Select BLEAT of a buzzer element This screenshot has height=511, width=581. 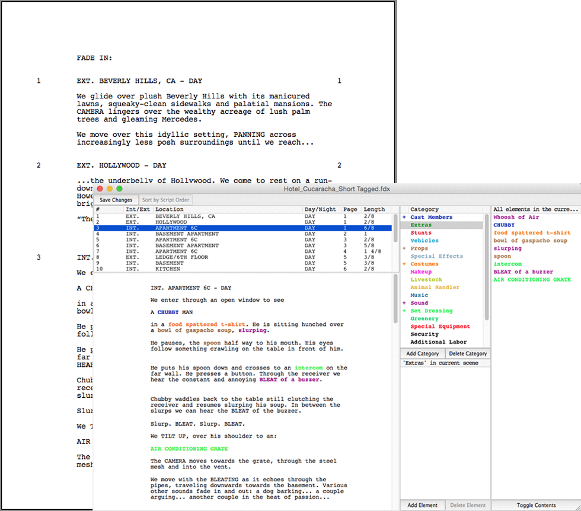tap(523, 272)
